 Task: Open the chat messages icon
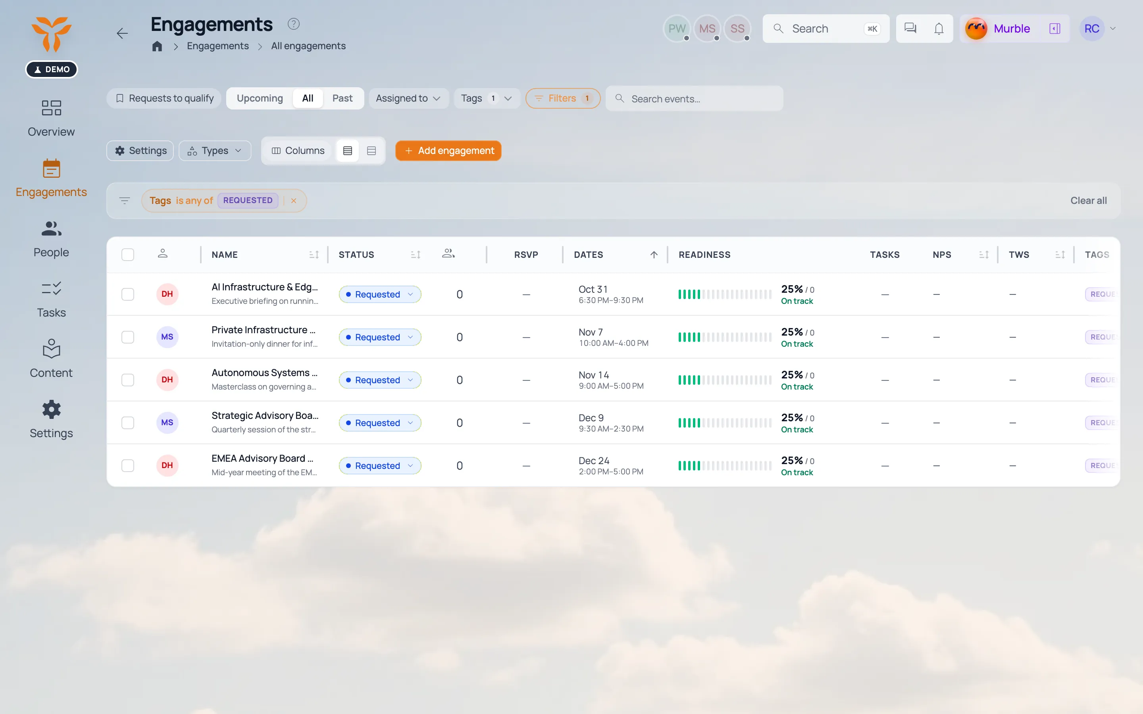pyautogui.click(x=910, y=28)
